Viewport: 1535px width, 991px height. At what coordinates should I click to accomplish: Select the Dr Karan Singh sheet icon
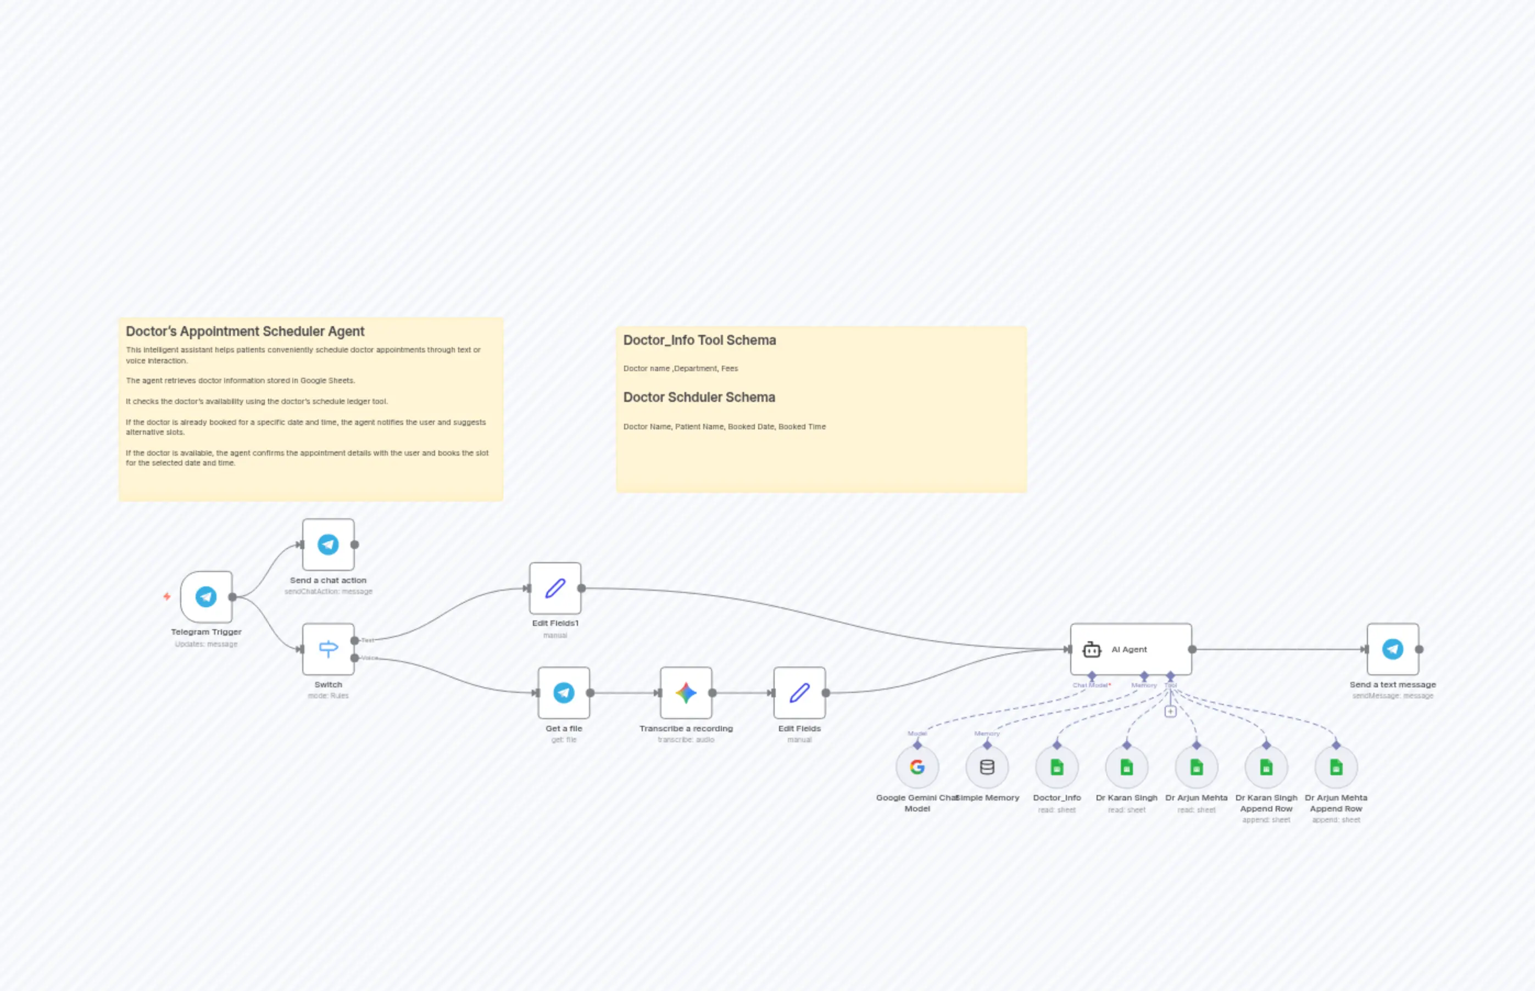point(1126,767)
